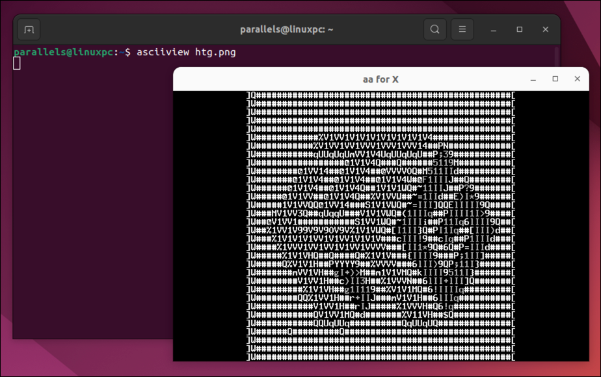This screenshot has width=601, height=377.
Task: Click the terminal search icon
Action: [434, 29]
